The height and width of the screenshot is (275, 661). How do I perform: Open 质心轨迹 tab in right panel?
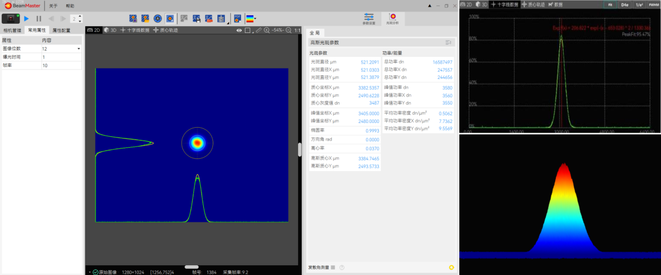point(533,4)
